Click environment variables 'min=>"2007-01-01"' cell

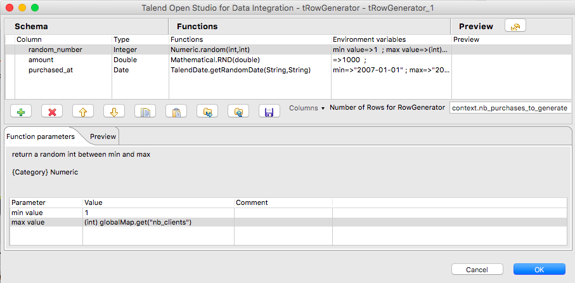(391, 70)
